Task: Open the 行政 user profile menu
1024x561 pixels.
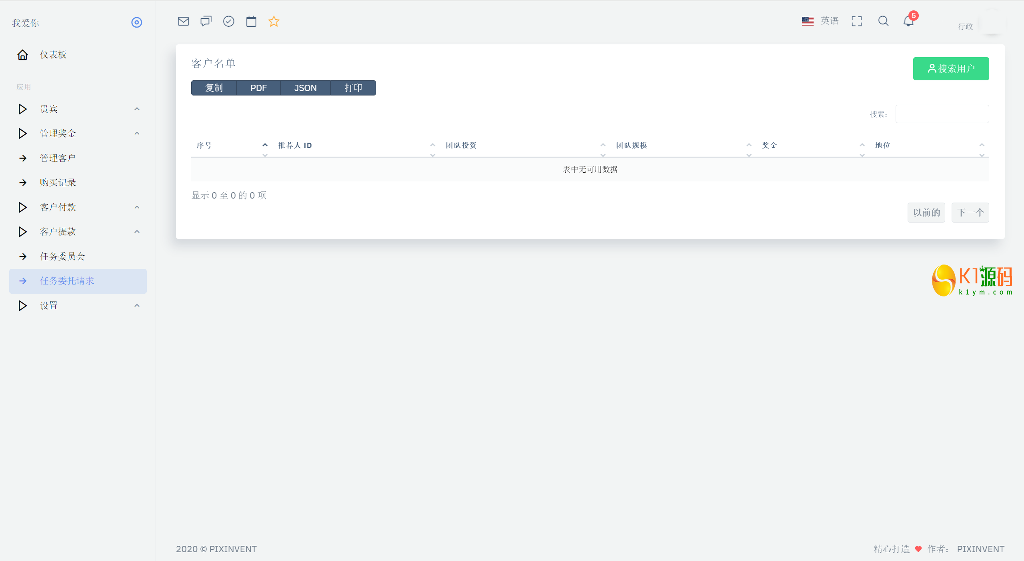Action: point(965,26)
